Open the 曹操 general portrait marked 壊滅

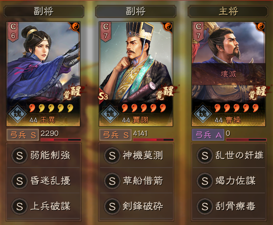coord(228,74)
